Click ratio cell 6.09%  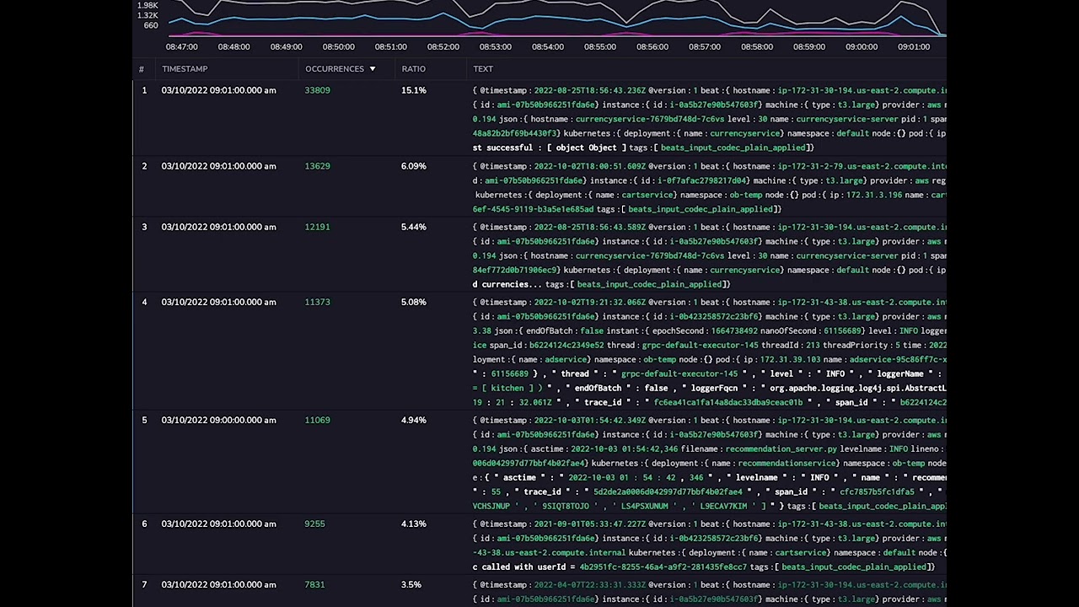414,166
